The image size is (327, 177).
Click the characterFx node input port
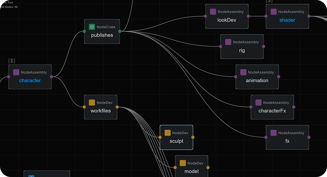[x=251, y=107]
